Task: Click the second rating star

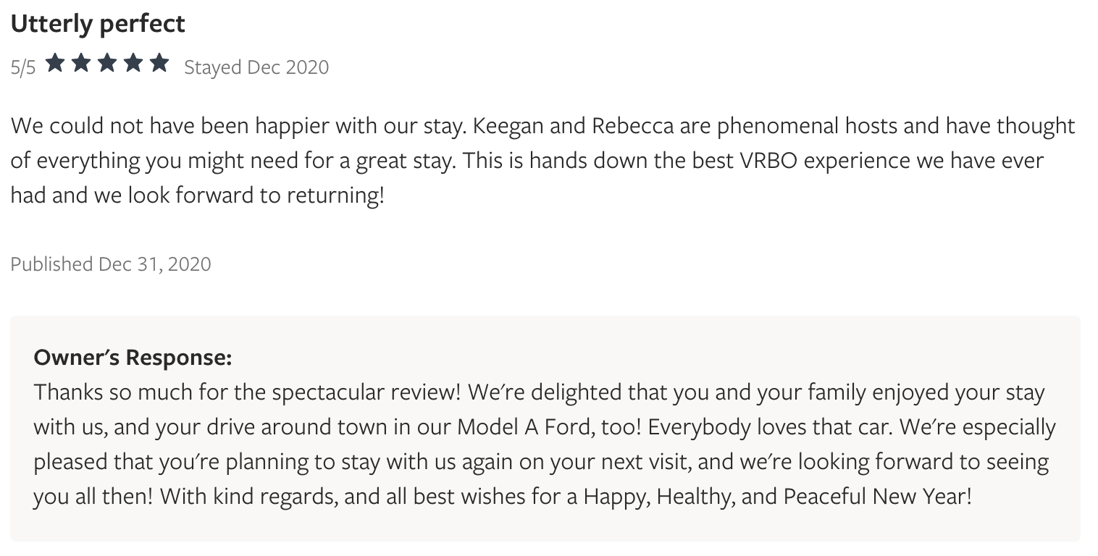Action: pyautogui.click(x=81, y=65)
